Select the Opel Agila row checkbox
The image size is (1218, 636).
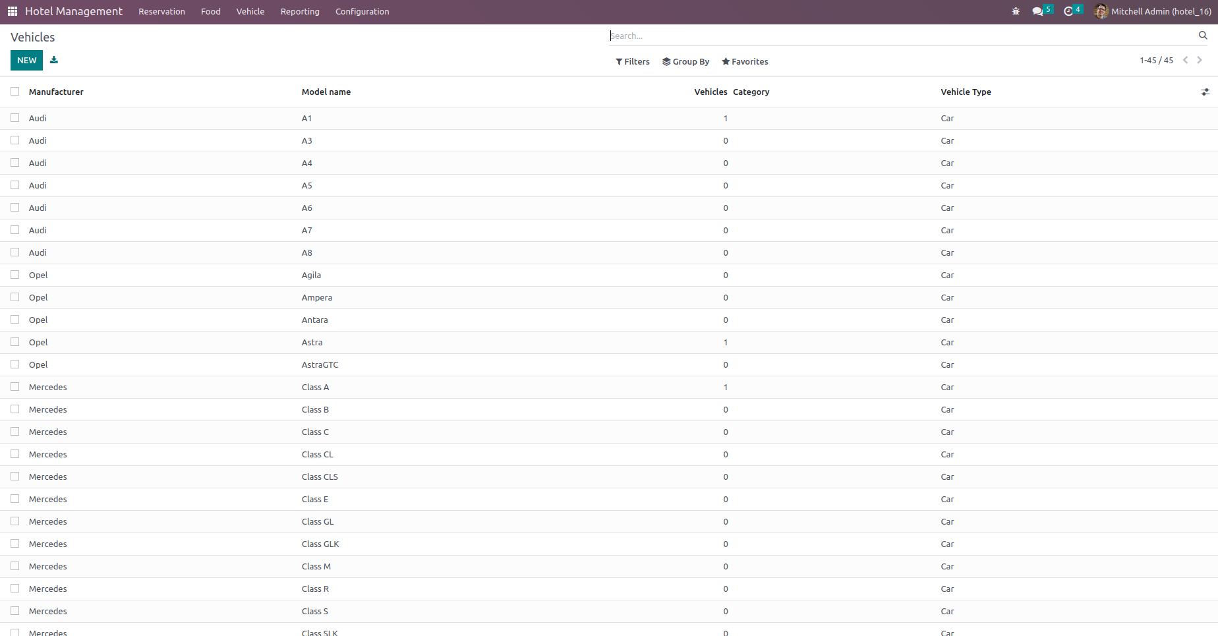click(14, 275)
